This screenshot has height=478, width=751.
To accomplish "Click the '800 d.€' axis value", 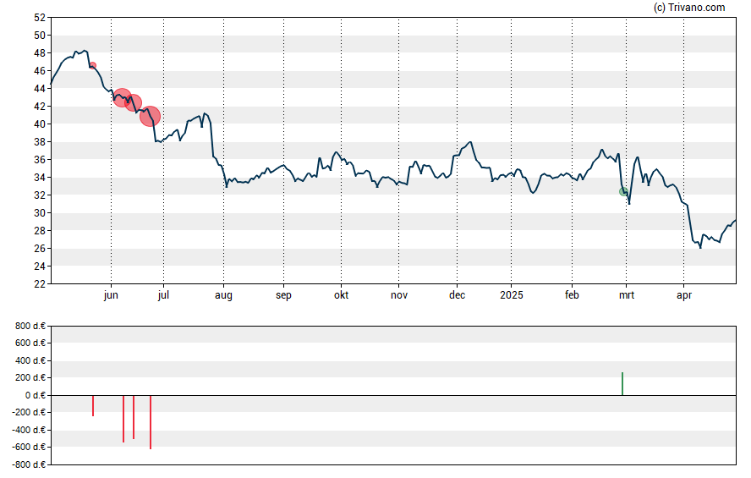I will 30,327.
